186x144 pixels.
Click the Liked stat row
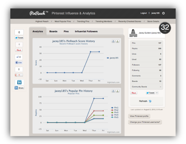click(x=147, y=59)
